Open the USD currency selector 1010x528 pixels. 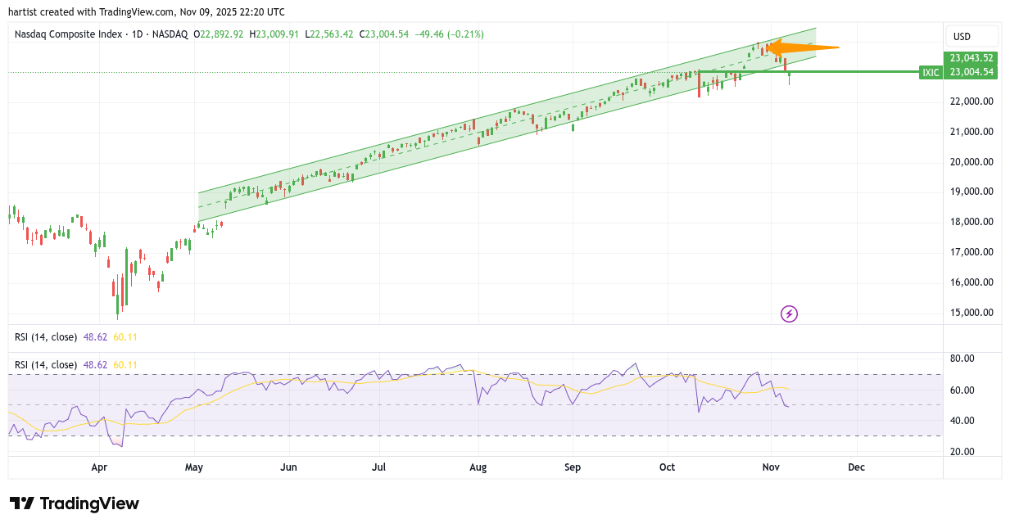[x=972, y=37]
